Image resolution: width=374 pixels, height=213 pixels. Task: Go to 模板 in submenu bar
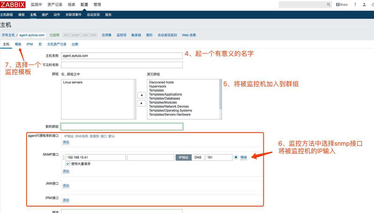(21, 15)
